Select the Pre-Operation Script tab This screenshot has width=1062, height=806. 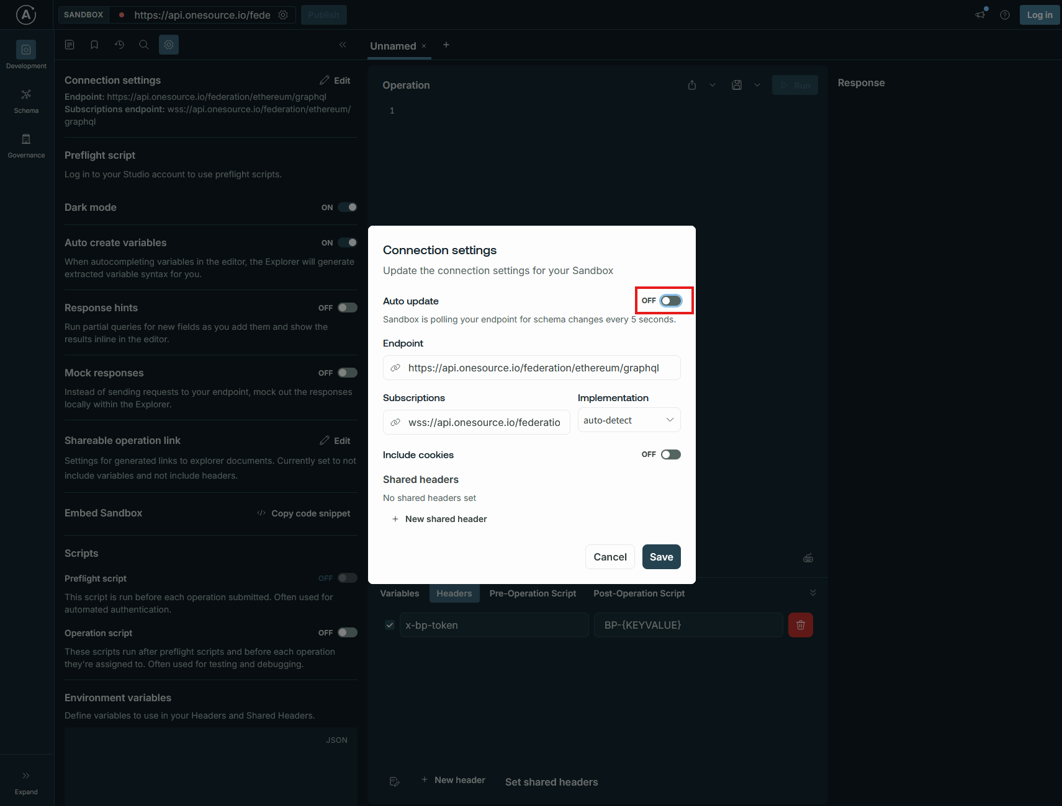click(x=532, y=593)
